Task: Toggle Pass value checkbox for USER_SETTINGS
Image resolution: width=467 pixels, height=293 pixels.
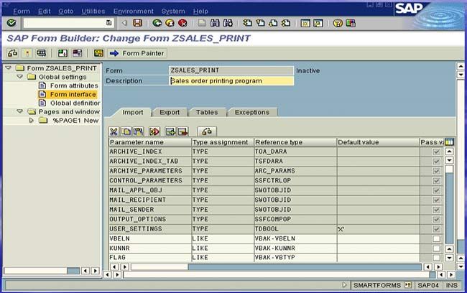Action: [436, 229]
